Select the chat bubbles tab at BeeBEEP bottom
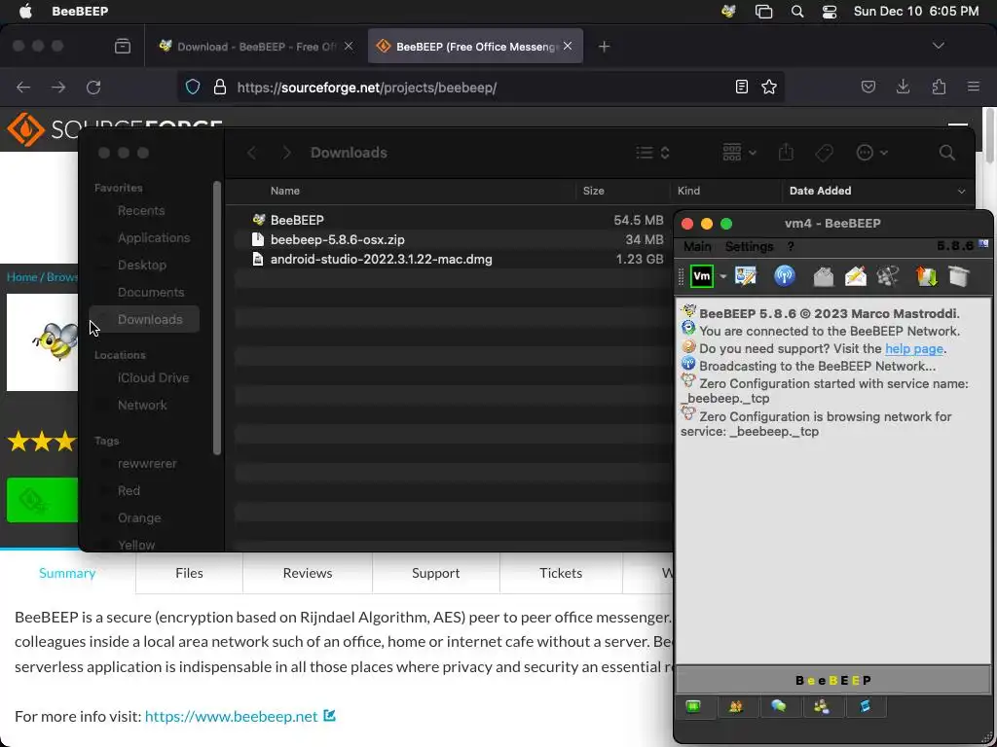This screenshot has width=997, height=747. click(778, 706)
